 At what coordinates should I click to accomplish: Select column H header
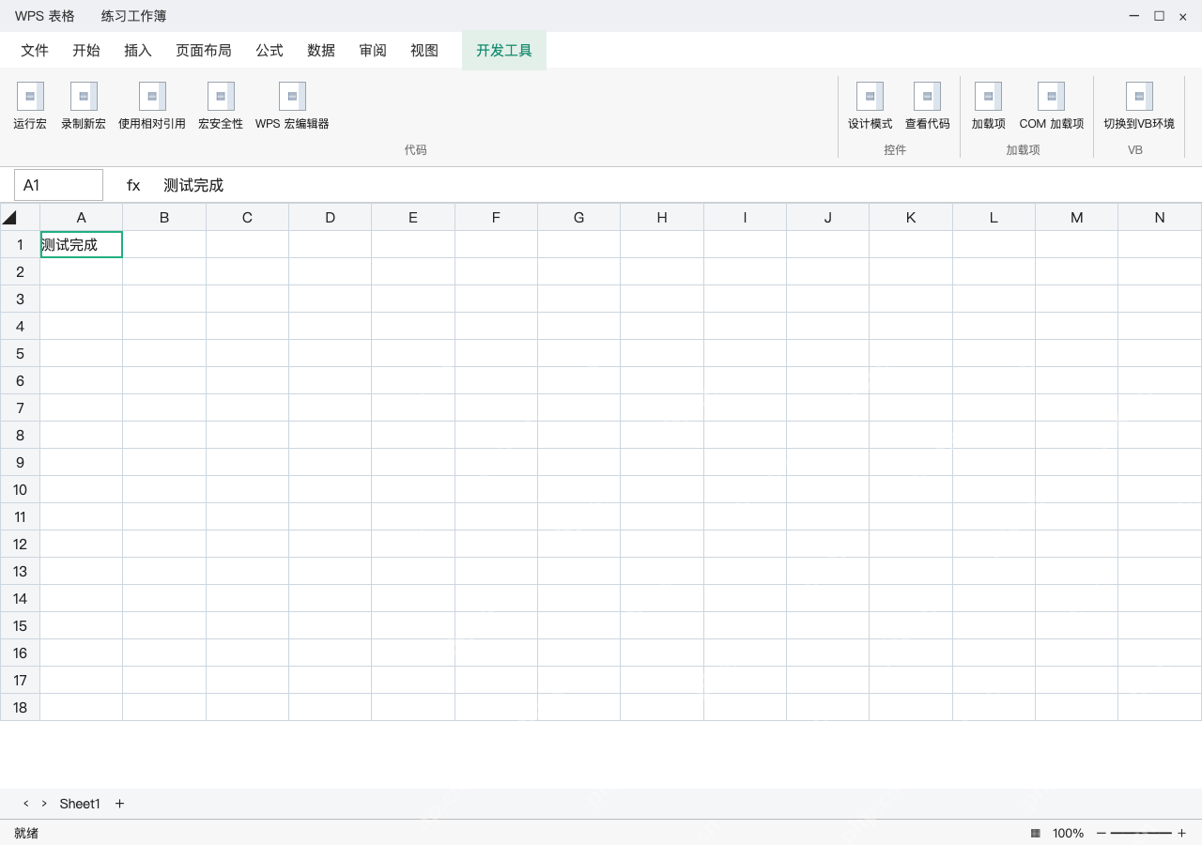tap(662, 217)
